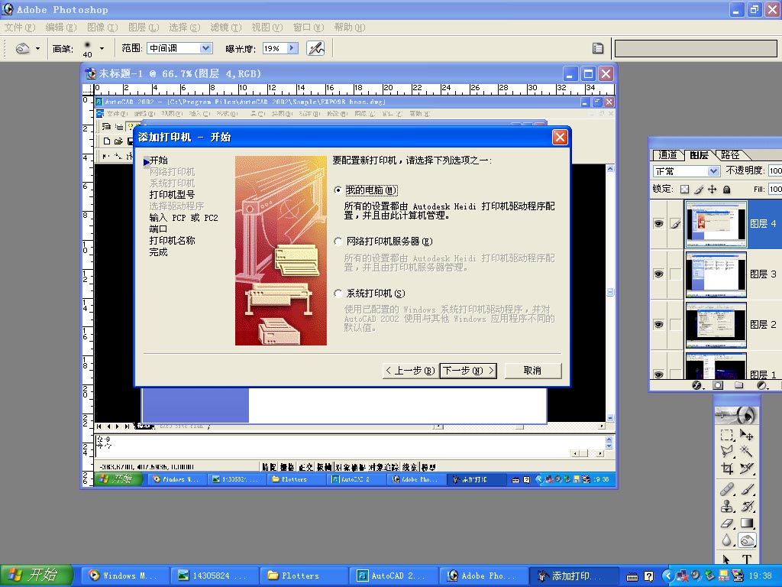The width and height of the screenshot is (782, 587).
Task: Switch to the 路径 tab
Action: pos(730,155)
